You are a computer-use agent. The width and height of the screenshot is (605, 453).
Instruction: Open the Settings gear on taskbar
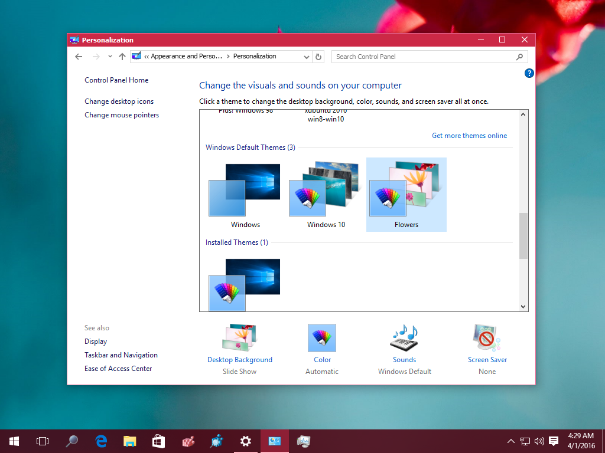pos(245,441)
